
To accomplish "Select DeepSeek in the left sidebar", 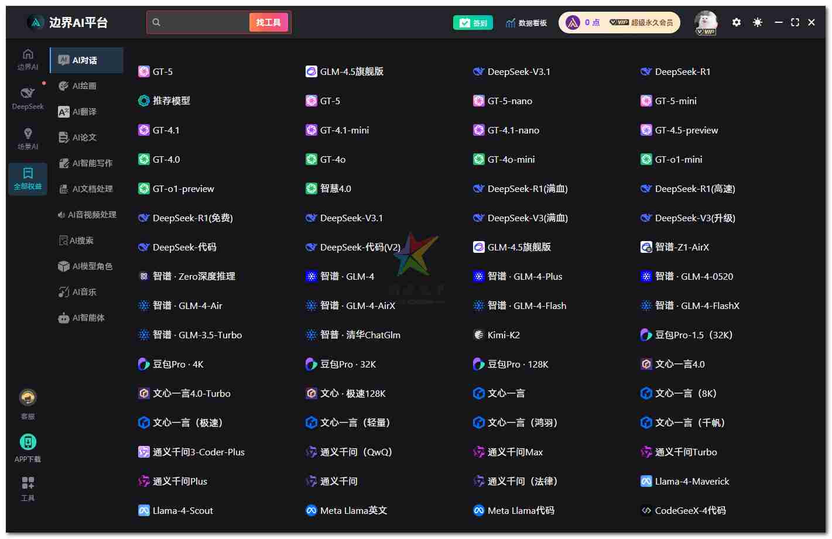I will (28, 98).
